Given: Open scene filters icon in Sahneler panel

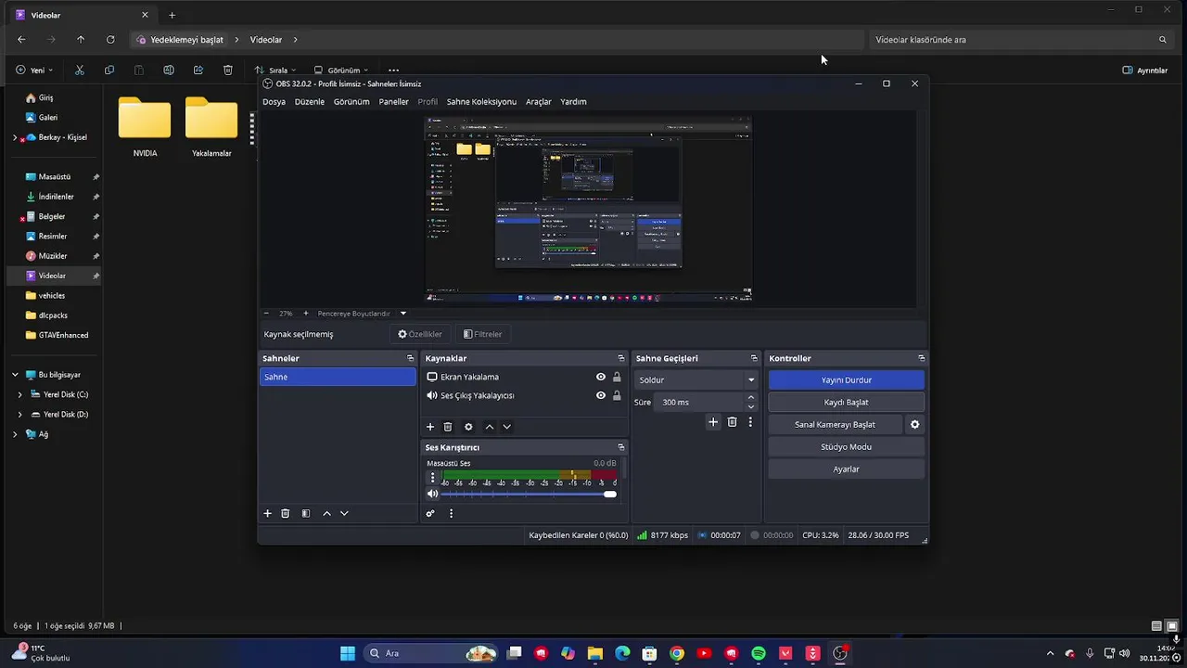Looking at the screenshot, I should 306,513.
